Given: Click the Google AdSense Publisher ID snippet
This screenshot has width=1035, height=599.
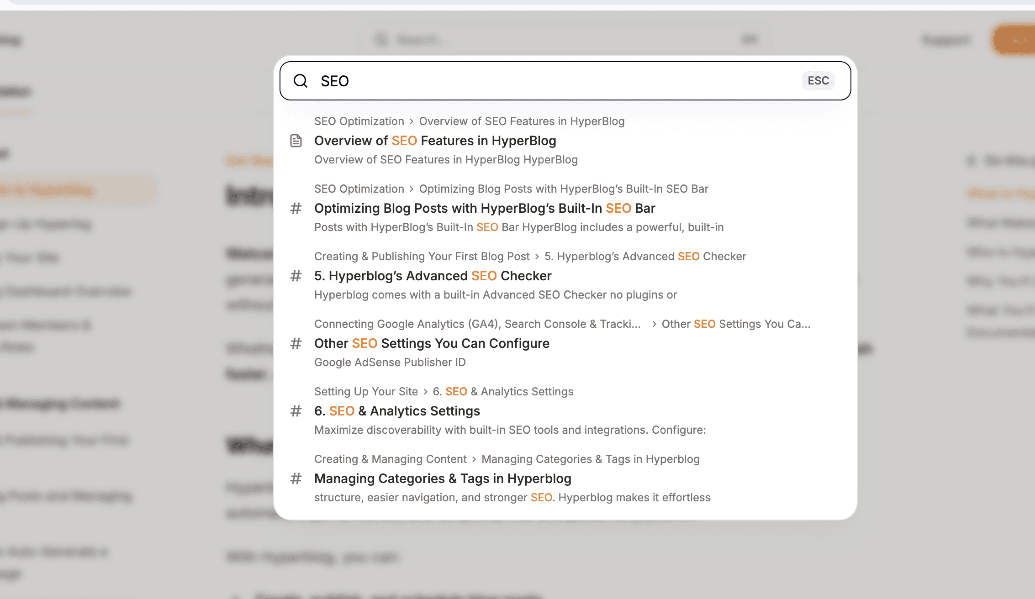Looking at the screenshot, I should point(390,363).
